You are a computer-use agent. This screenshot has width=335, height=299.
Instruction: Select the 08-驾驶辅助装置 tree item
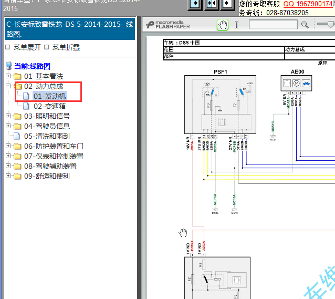pyautogui.click(x=50, y=166)
